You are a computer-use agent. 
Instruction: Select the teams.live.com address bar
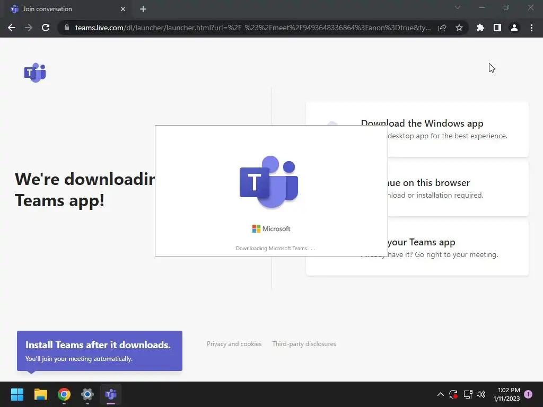point(253,28)
